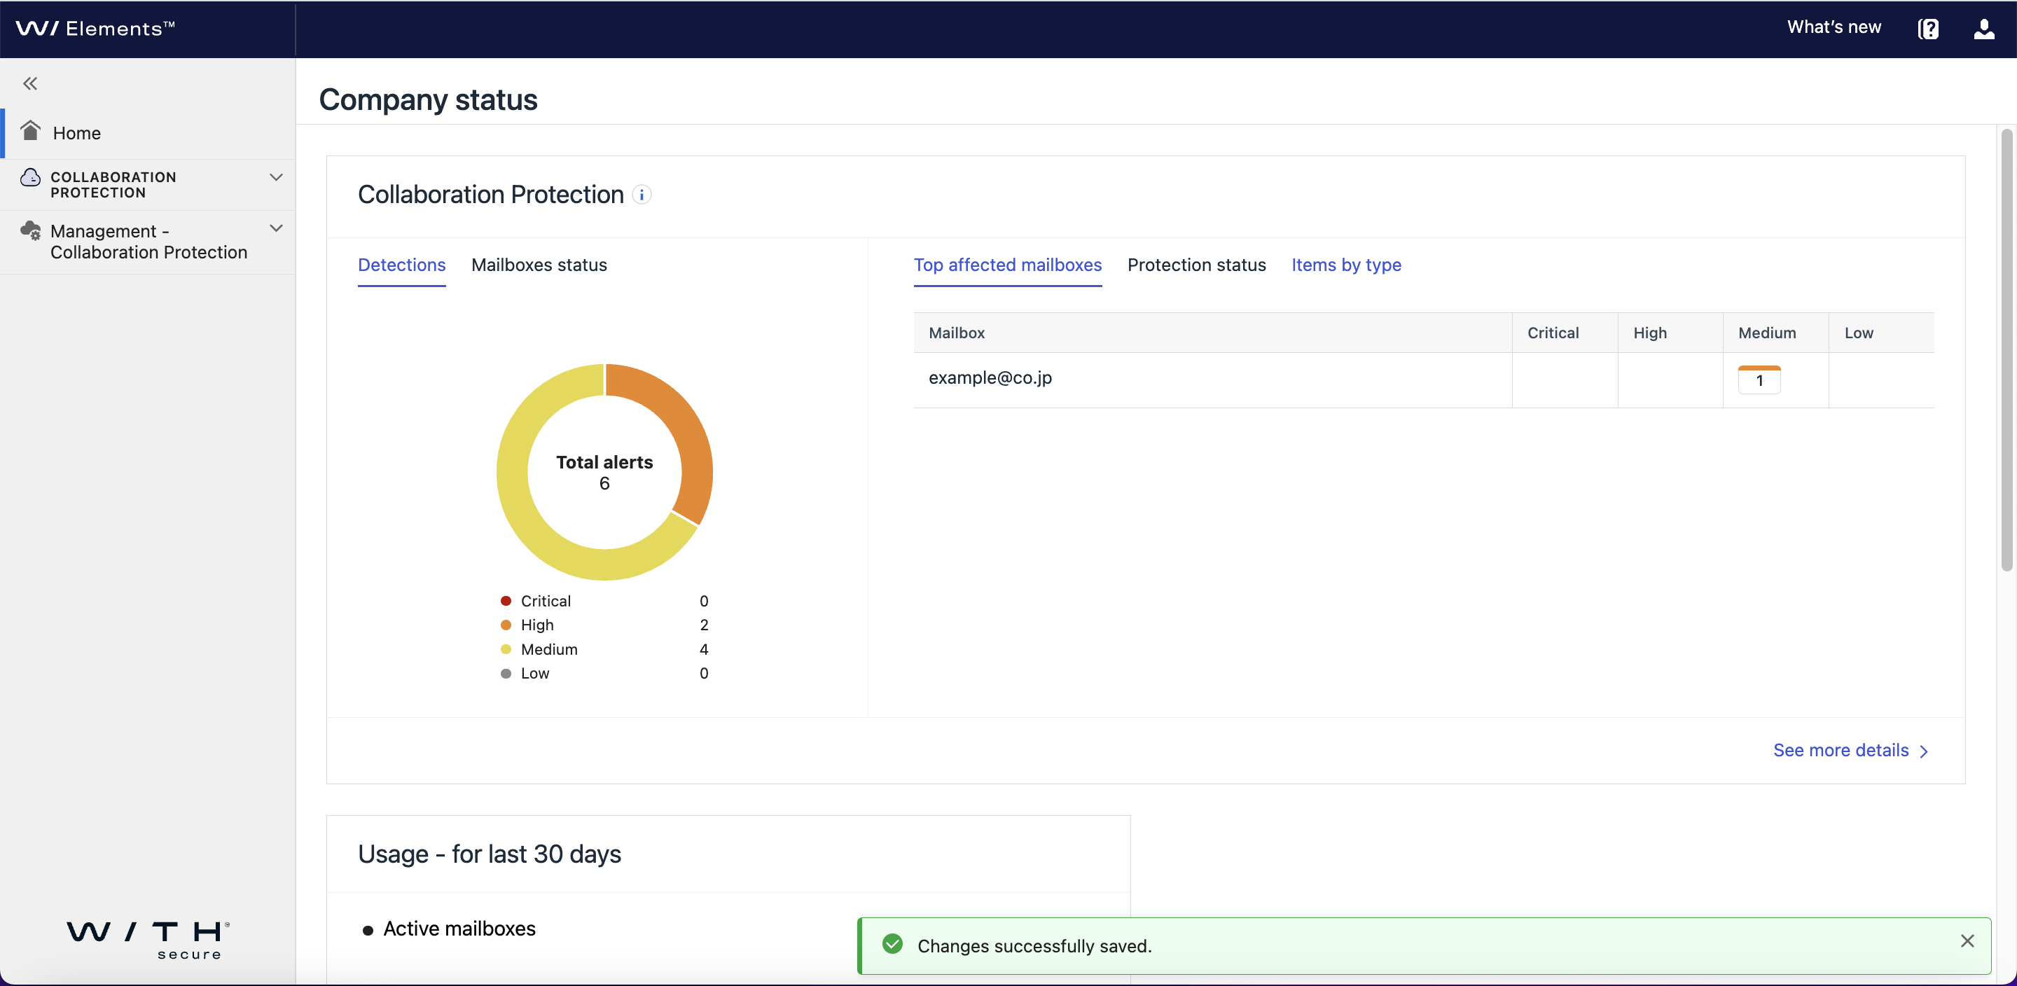Image resolution: width=2017 pixels, height=986 pixels.
Task: Click the Usage - for last 30 days heading
Action: click(x=490, y=854)
